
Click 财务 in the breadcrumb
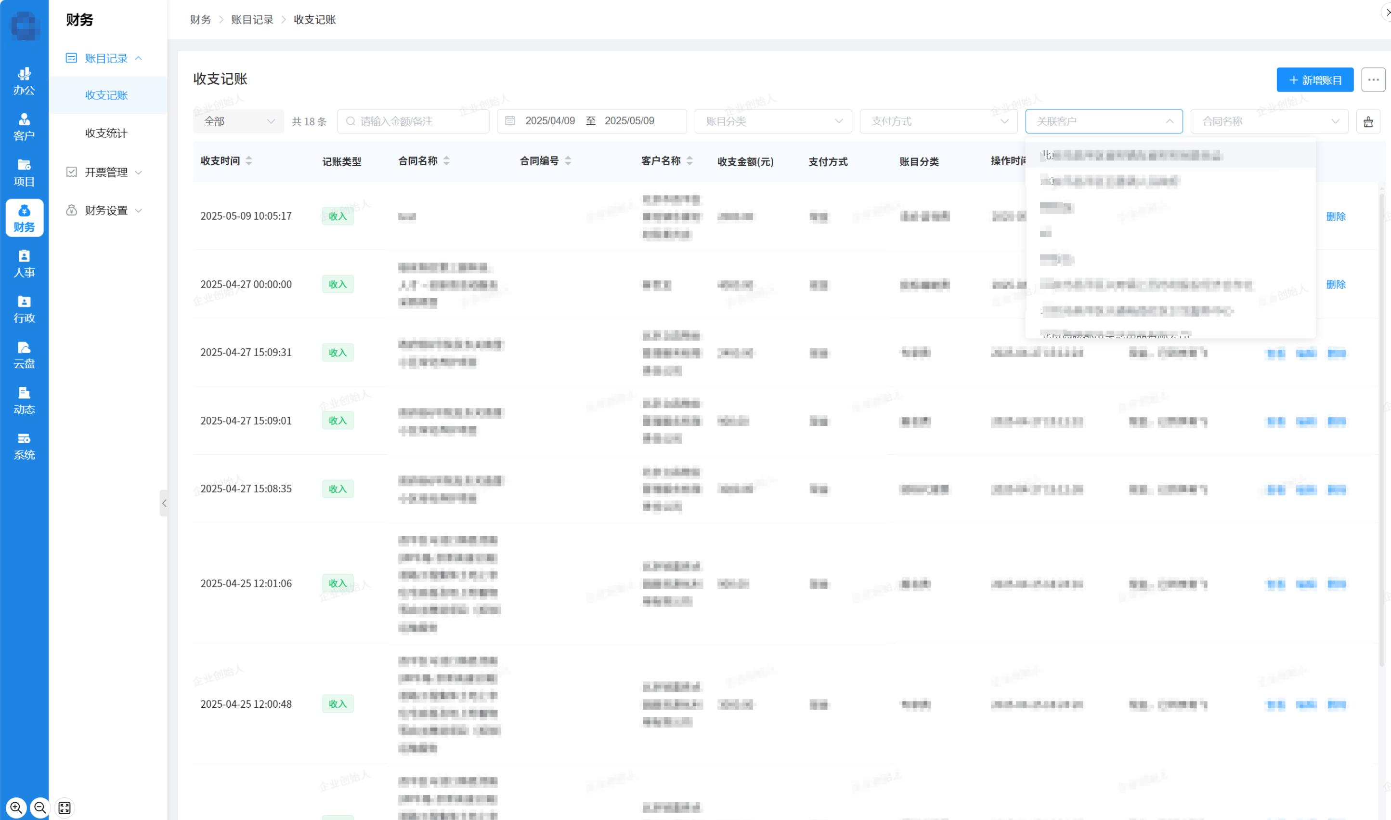(200, 20)
